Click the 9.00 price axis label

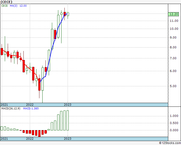(173, 37)
